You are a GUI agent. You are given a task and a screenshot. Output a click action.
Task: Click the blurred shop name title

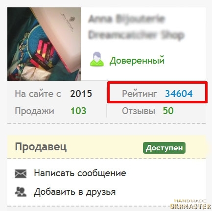pyautogui.click(x=136, y=27)
